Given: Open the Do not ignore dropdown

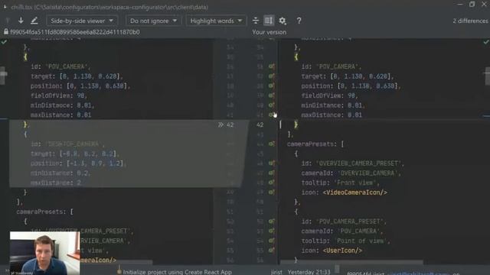Looking at the screenshot, I should (x=153, y=21).
